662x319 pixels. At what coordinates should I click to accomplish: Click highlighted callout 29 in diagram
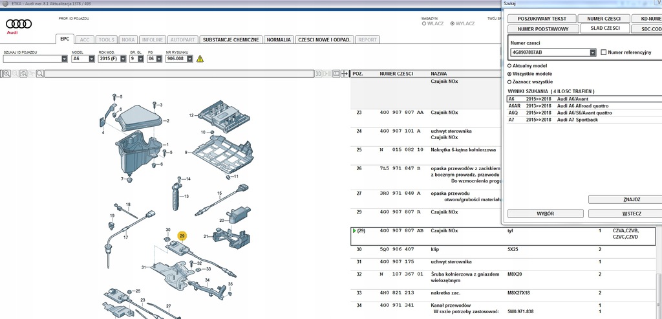click(x=182, y=236)
